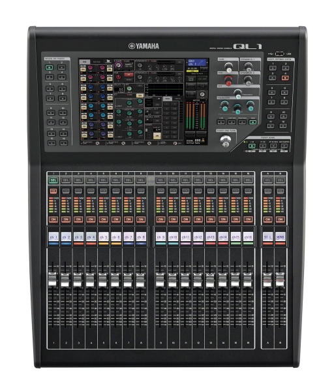Switch fader bank to MIX/MATRIX

[284, 146]
